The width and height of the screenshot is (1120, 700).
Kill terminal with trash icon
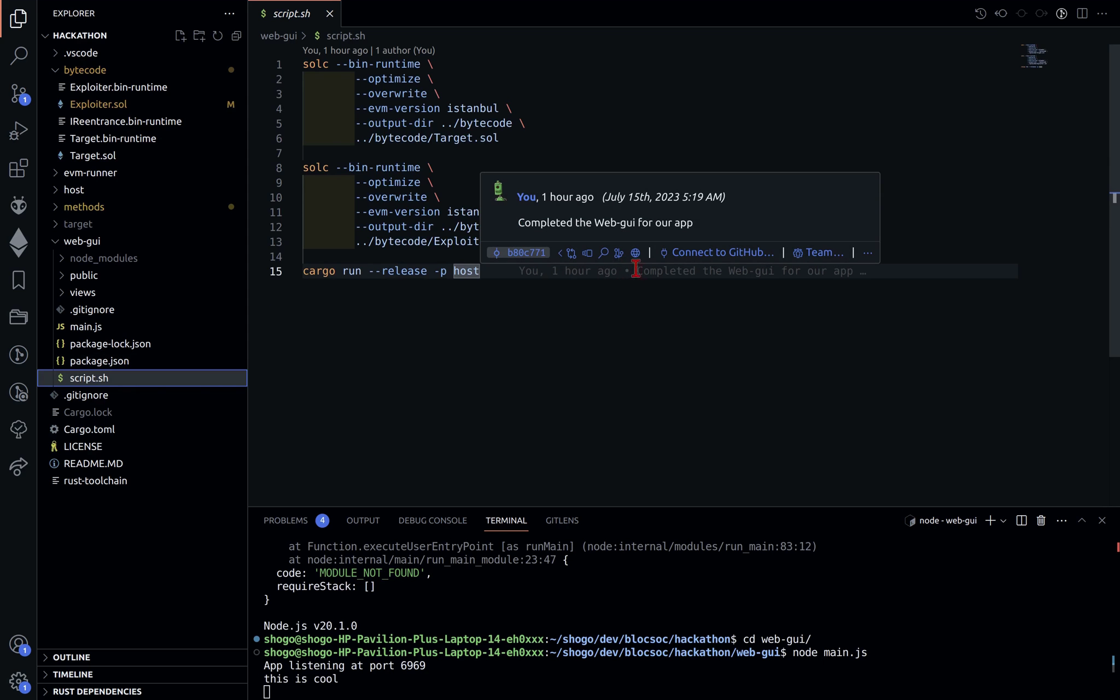[x=1041, y=521]
